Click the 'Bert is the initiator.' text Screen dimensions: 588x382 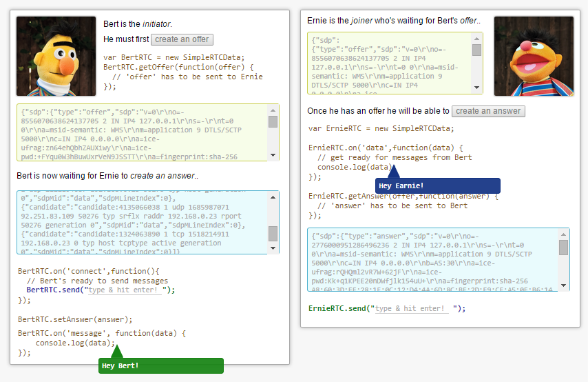click(x=138, y=24)
